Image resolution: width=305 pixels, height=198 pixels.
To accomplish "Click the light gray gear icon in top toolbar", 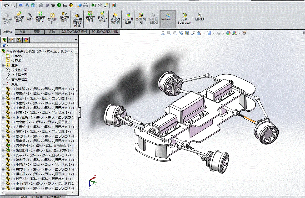I will (x=41, y=5).
